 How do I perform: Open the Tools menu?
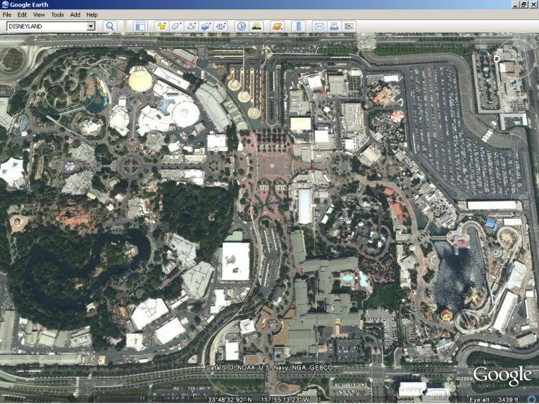[57, 15]
